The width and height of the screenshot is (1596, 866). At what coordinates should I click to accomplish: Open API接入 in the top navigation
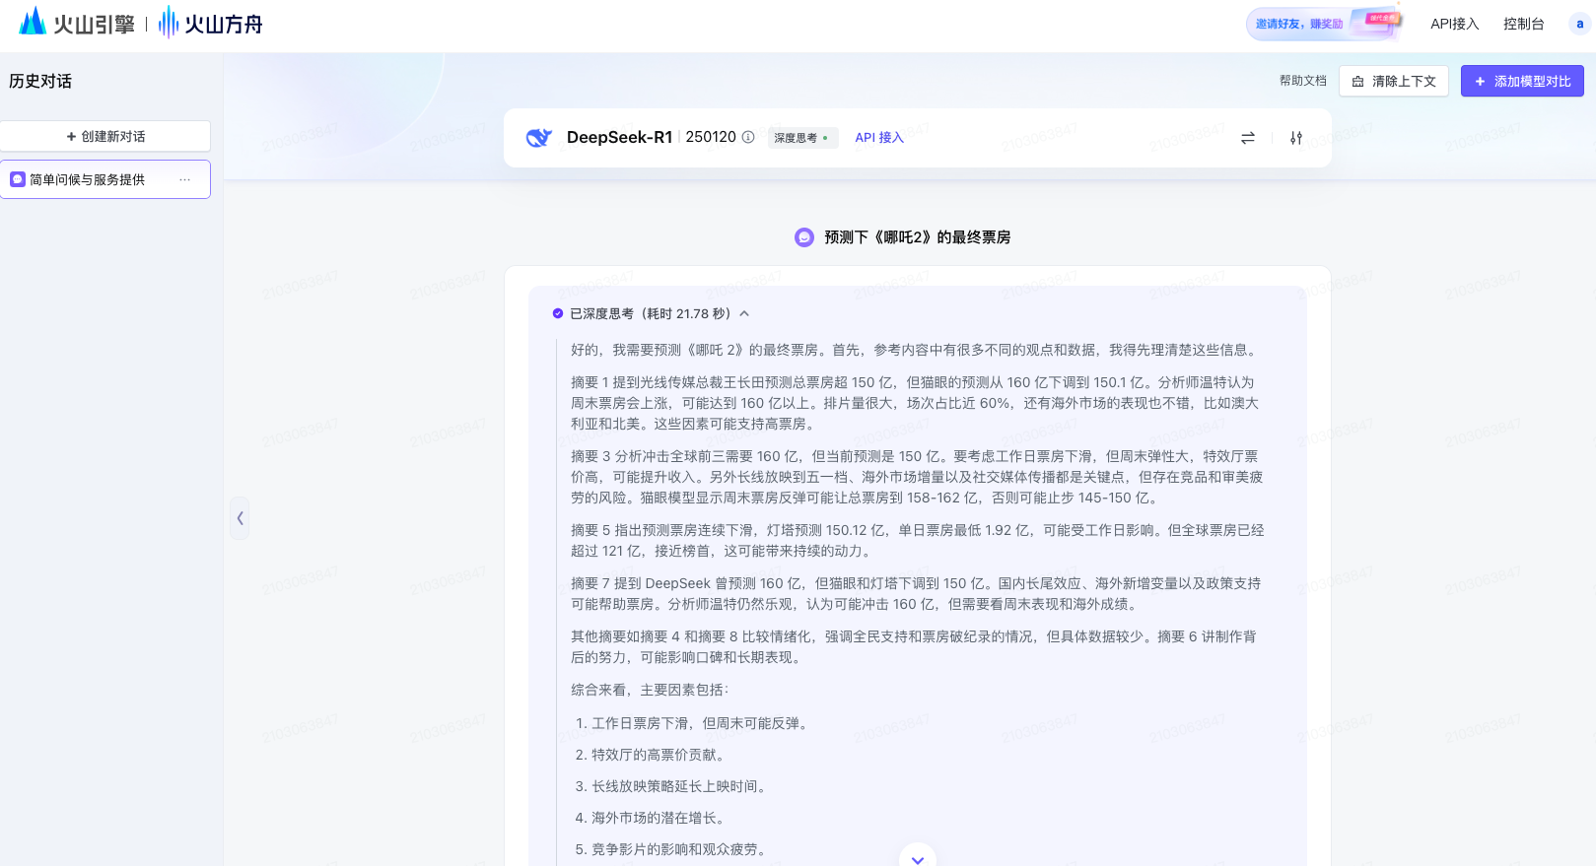click(1454, 24)
